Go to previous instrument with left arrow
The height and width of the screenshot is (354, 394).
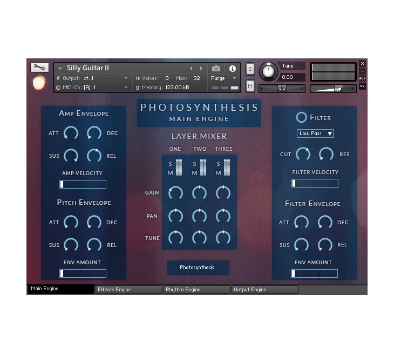tap(191, 69)
